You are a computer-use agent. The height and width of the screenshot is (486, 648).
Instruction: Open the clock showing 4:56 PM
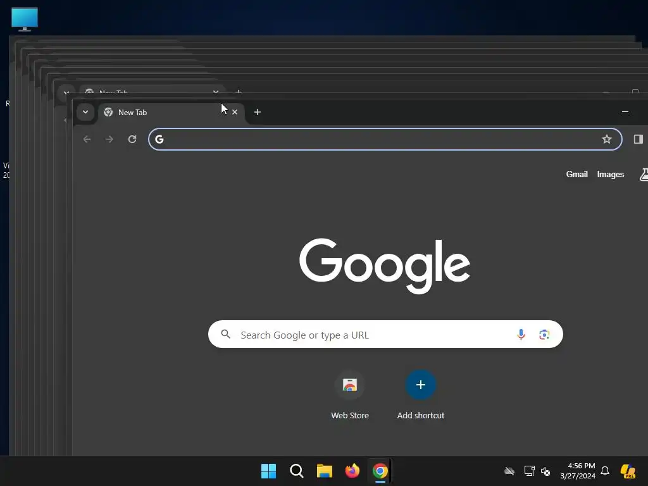(x=578, y=471)
